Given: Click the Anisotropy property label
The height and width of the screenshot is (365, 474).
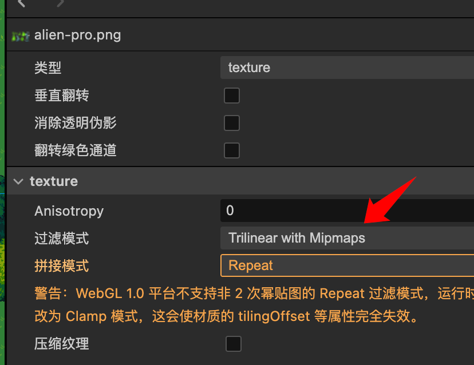Looking at the screenshot, I should click(69, 211).
